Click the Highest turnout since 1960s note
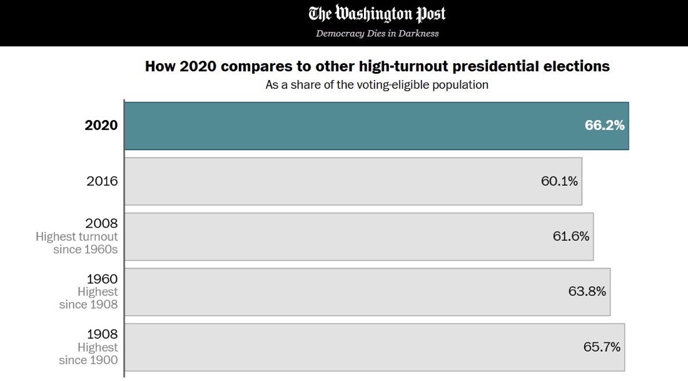The image size is (688, 381). (77, 243)
